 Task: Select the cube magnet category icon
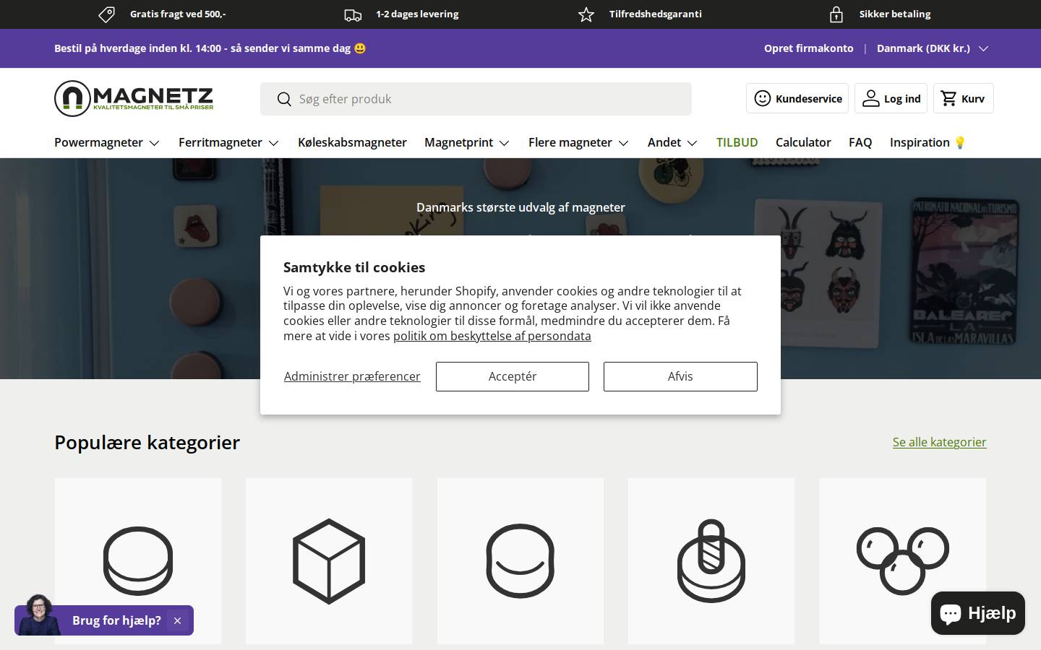tap(329, 561)
